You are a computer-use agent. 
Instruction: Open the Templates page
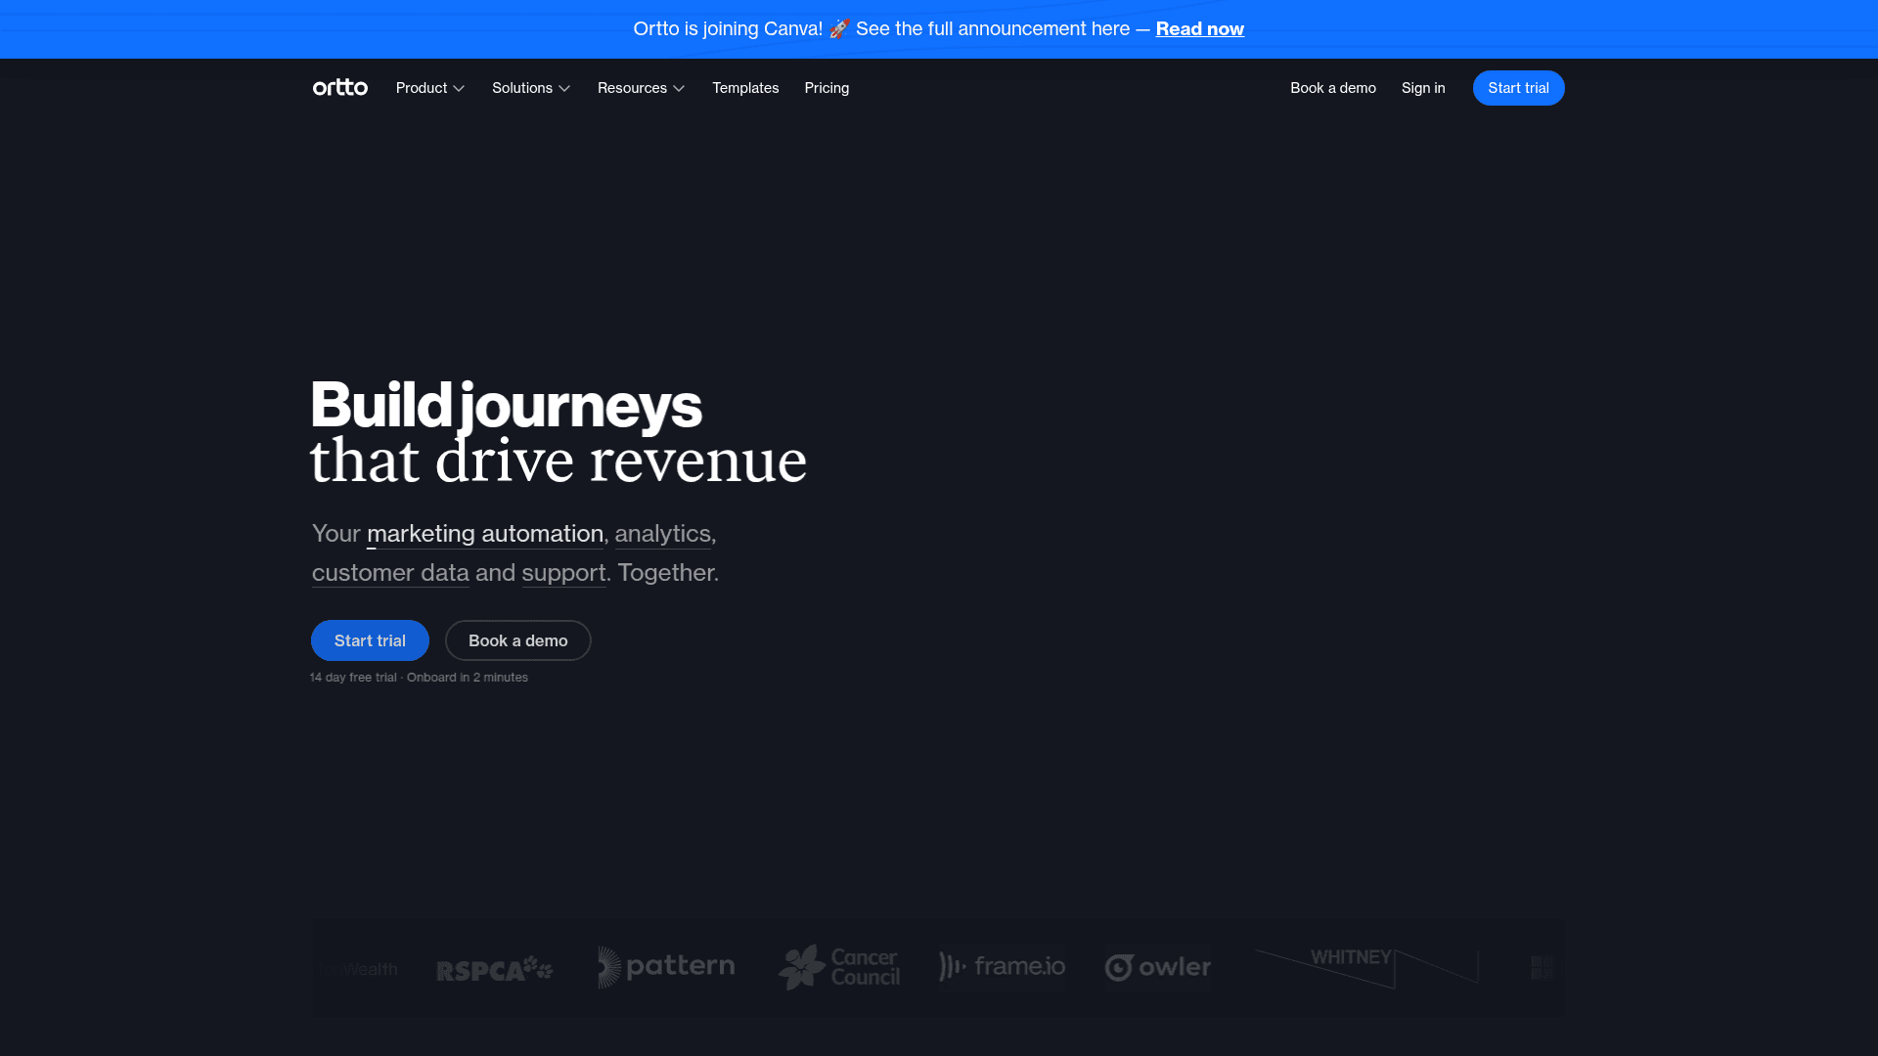pos(745,88)
